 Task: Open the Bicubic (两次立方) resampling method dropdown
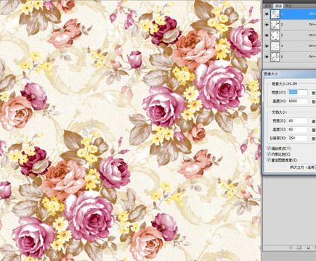[x=302, y=167]
